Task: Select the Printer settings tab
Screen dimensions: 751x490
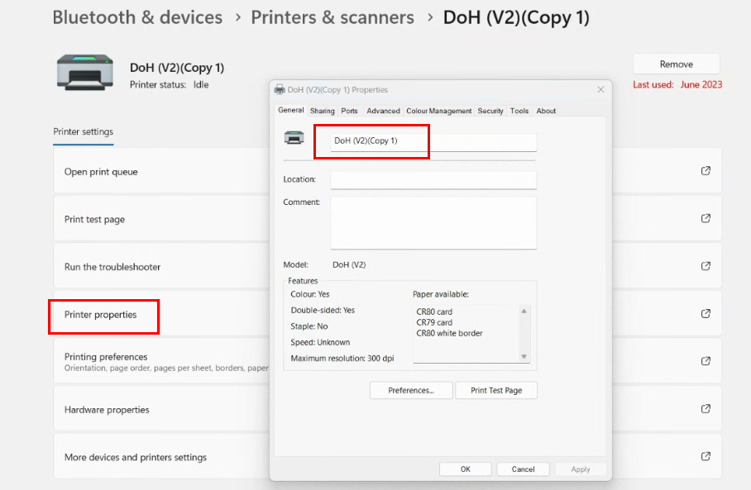Action: click(84, 132)
